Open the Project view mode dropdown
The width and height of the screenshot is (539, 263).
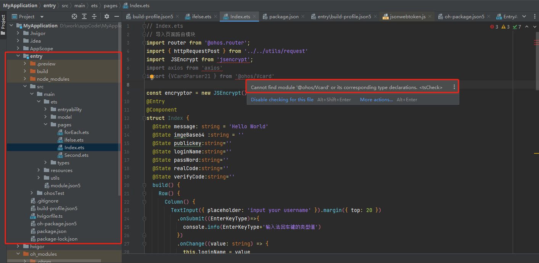pos(42,16)
